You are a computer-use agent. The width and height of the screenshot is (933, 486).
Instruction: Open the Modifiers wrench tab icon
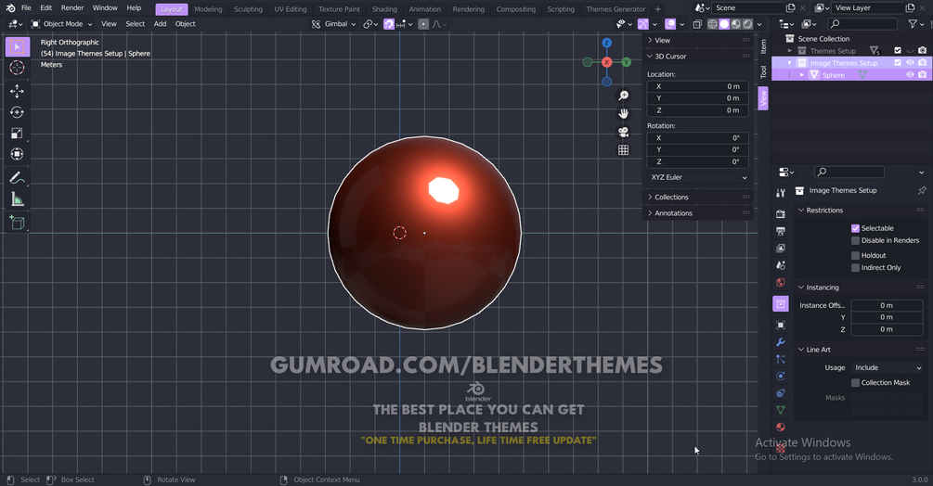[781, 342]
